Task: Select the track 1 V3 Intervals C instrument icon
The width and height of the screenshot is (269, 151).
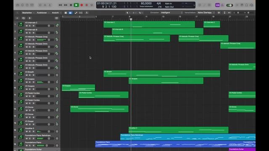Action: coord(21,24)
